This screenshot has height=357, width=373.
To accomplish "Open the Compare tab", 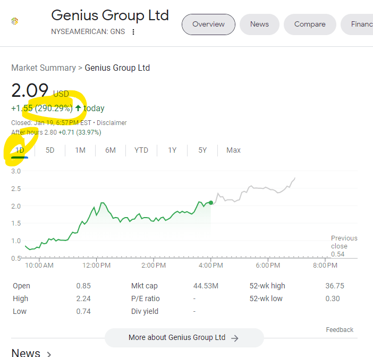I will click(x=310, y=24).
